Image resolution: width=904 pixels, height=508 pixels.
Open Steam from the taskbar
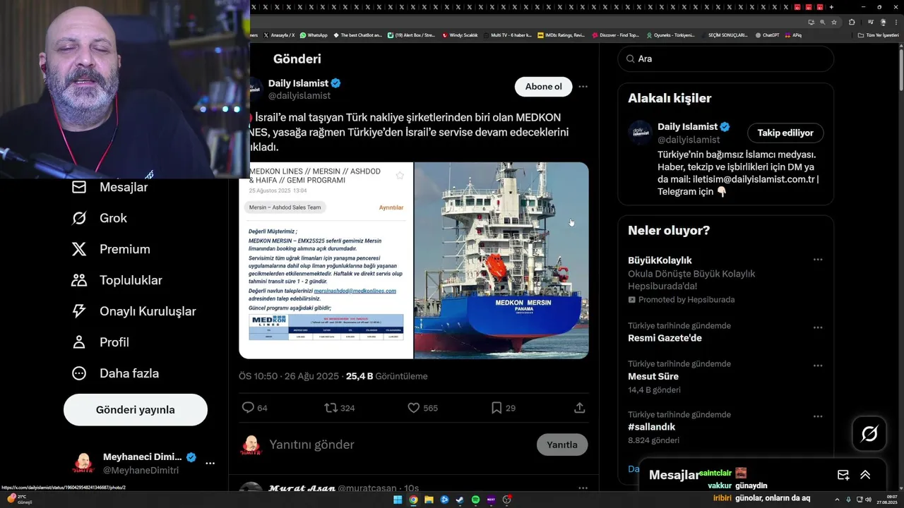click(460, 500)
